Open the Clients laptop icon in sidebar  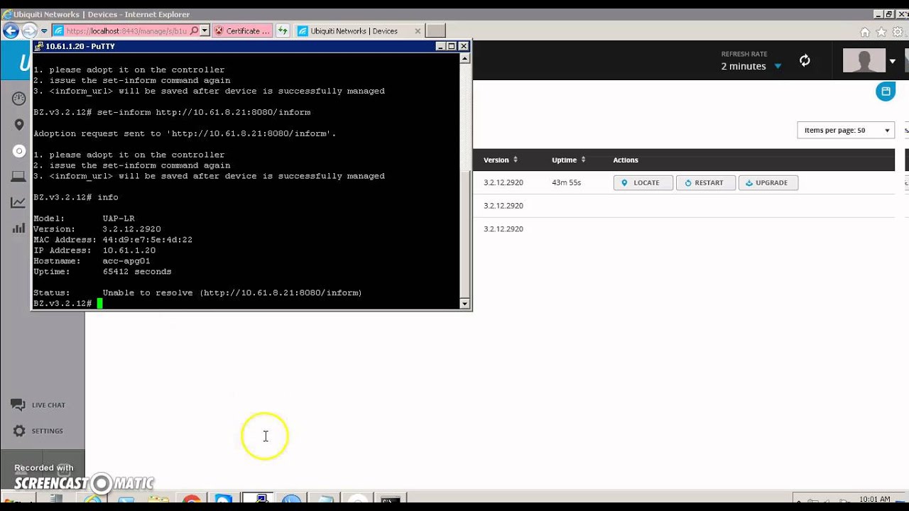coord(19,177)
